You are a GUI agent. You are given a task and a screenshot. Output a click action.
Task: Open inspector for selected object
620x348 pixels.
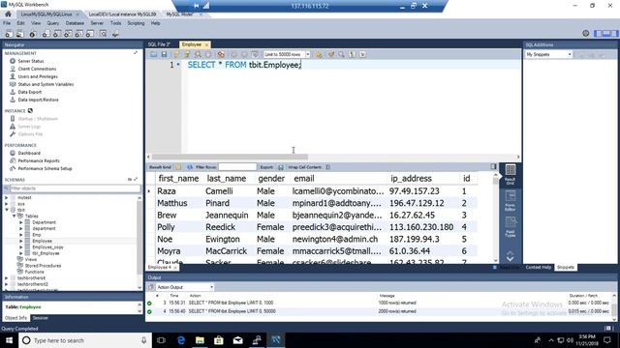click(x=32, y=34)
